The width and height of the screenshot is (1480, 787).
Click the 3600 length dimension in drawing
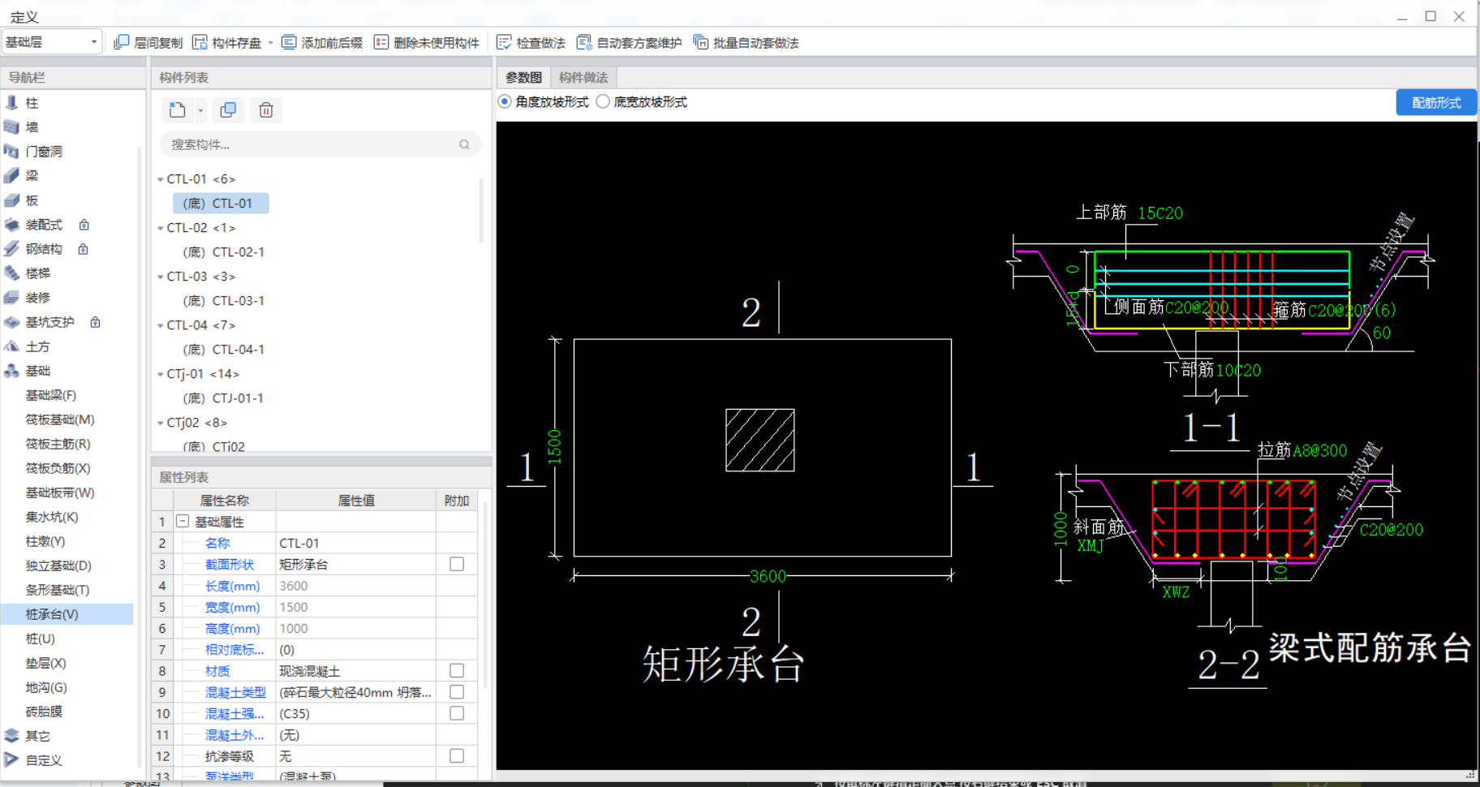[x=768, y=576]
